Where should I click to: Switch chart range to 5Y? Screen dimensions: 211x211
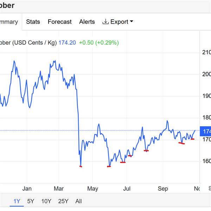click(31, 201)
